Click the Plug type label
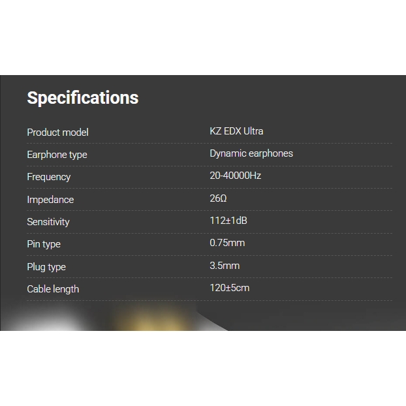Viewport: 406px width, 406px height. (46, 267)
